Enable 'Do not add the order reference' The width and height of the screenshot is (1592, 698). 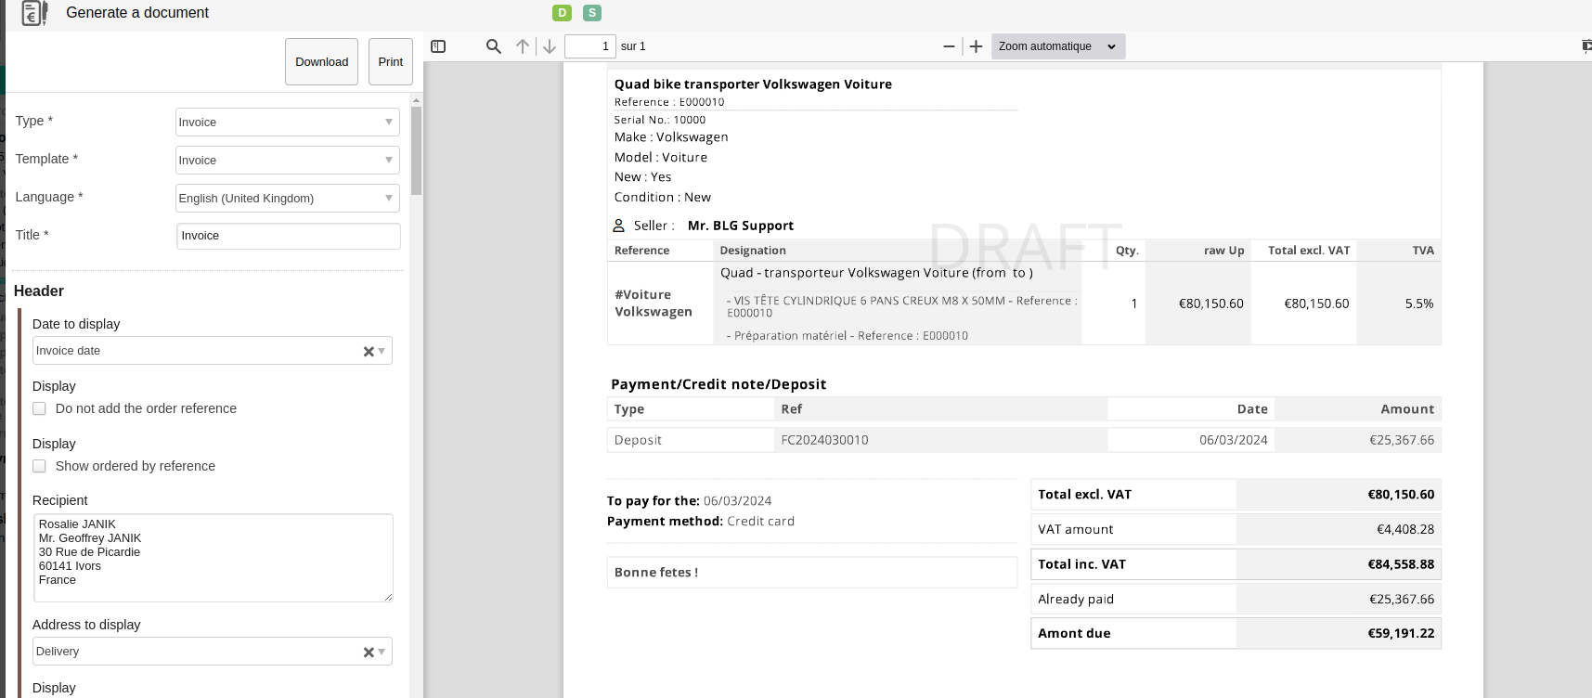pos(39,408)
